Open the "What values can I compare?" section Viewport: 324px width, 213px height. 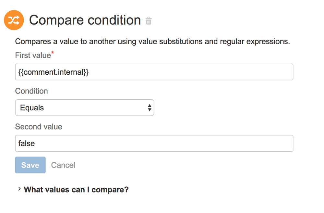76,189
